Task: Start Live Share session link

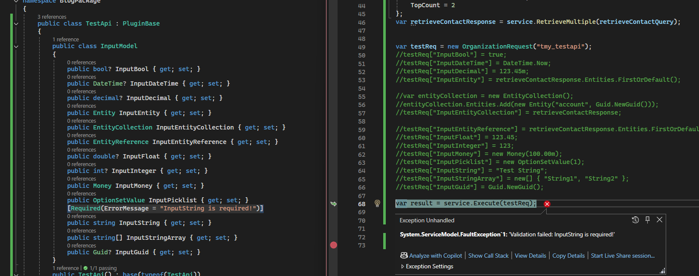Action: (x=623, y=256)
